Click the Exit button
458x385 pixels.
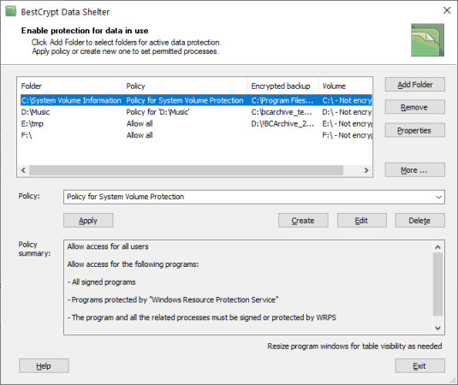tap(420, 365)
